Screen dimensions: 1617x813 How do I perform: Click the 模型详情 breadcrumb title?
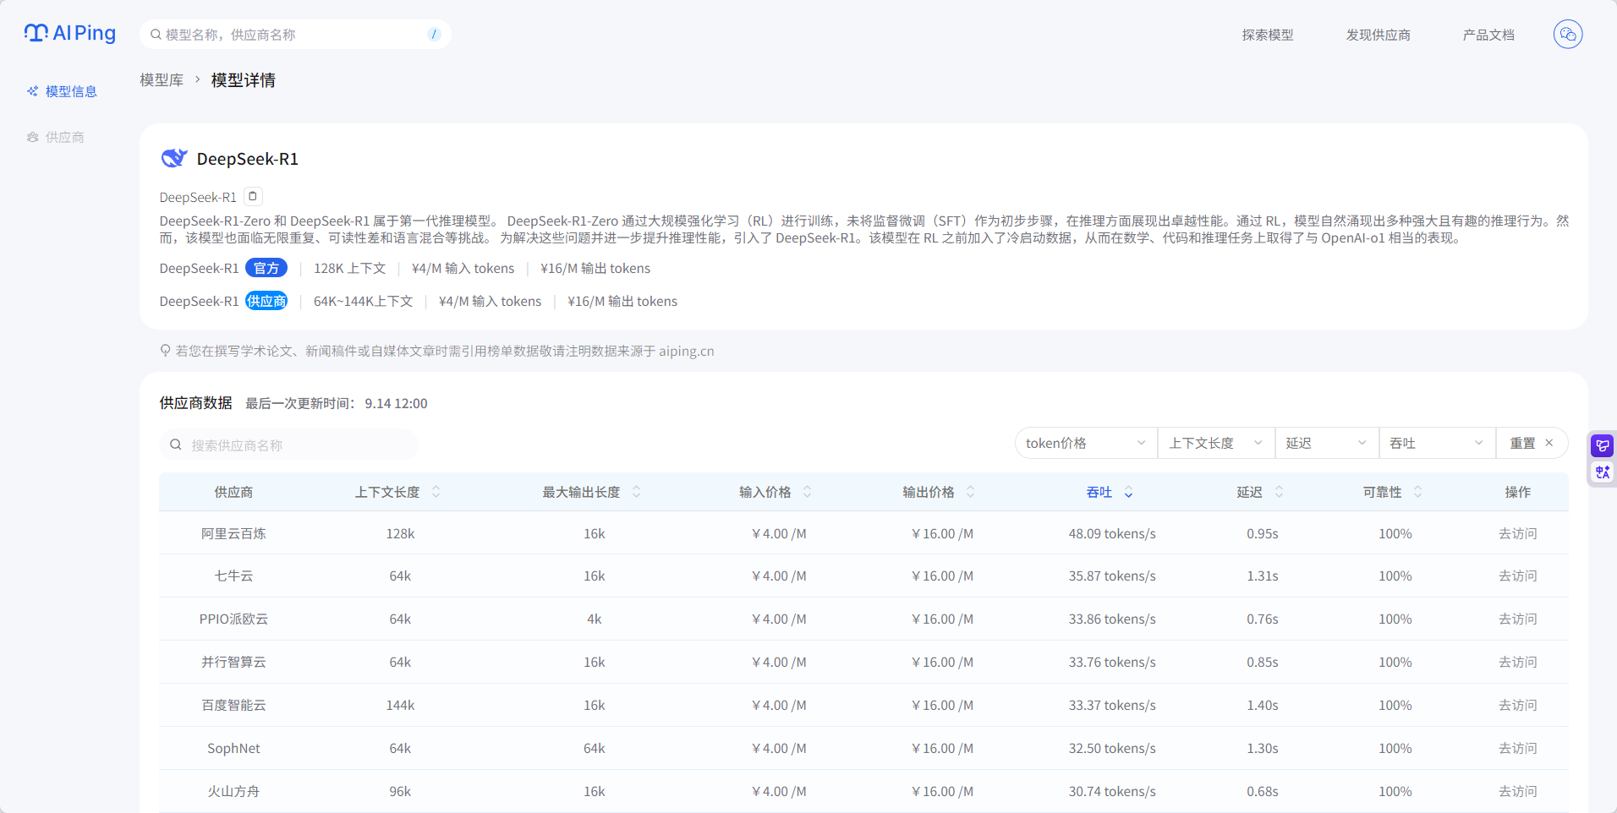(x=243, y=79)
